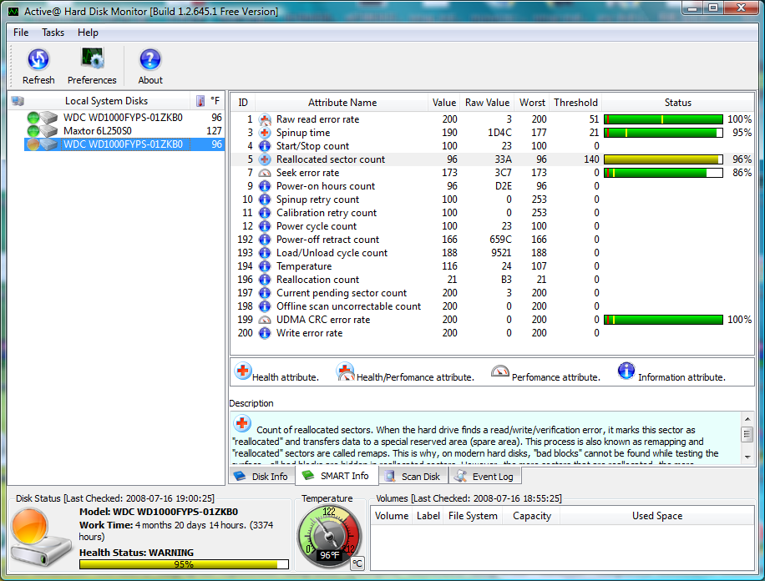Sort by the Raw Value column header
This screenshot has height=581, width=765.
pyautogui.click(x=487, y=103)
